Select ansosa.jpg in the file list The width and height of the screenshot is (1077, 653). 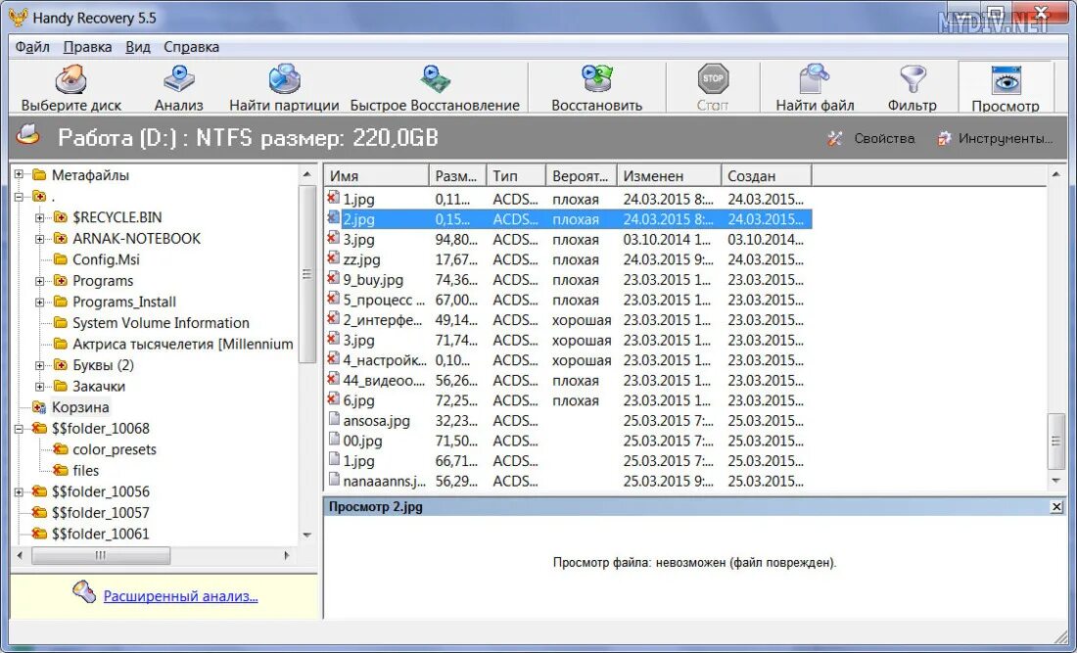(568, 421)
